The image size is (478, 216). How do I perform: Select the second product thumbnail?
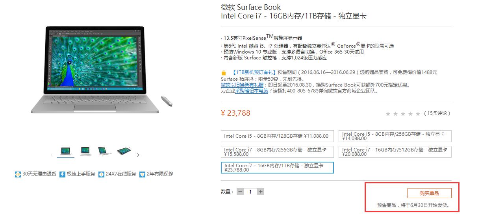85,151
